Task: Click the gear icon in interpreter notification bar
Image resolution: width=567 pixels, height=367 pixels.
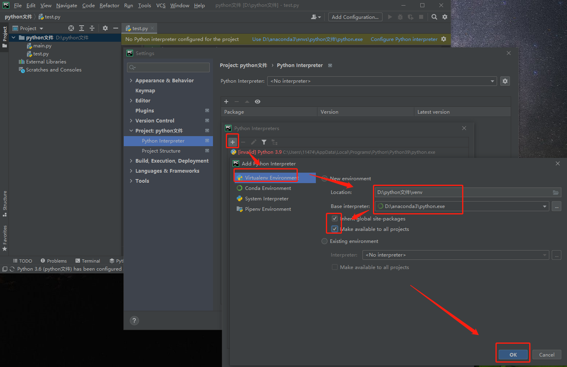Action: pos(444,39)
